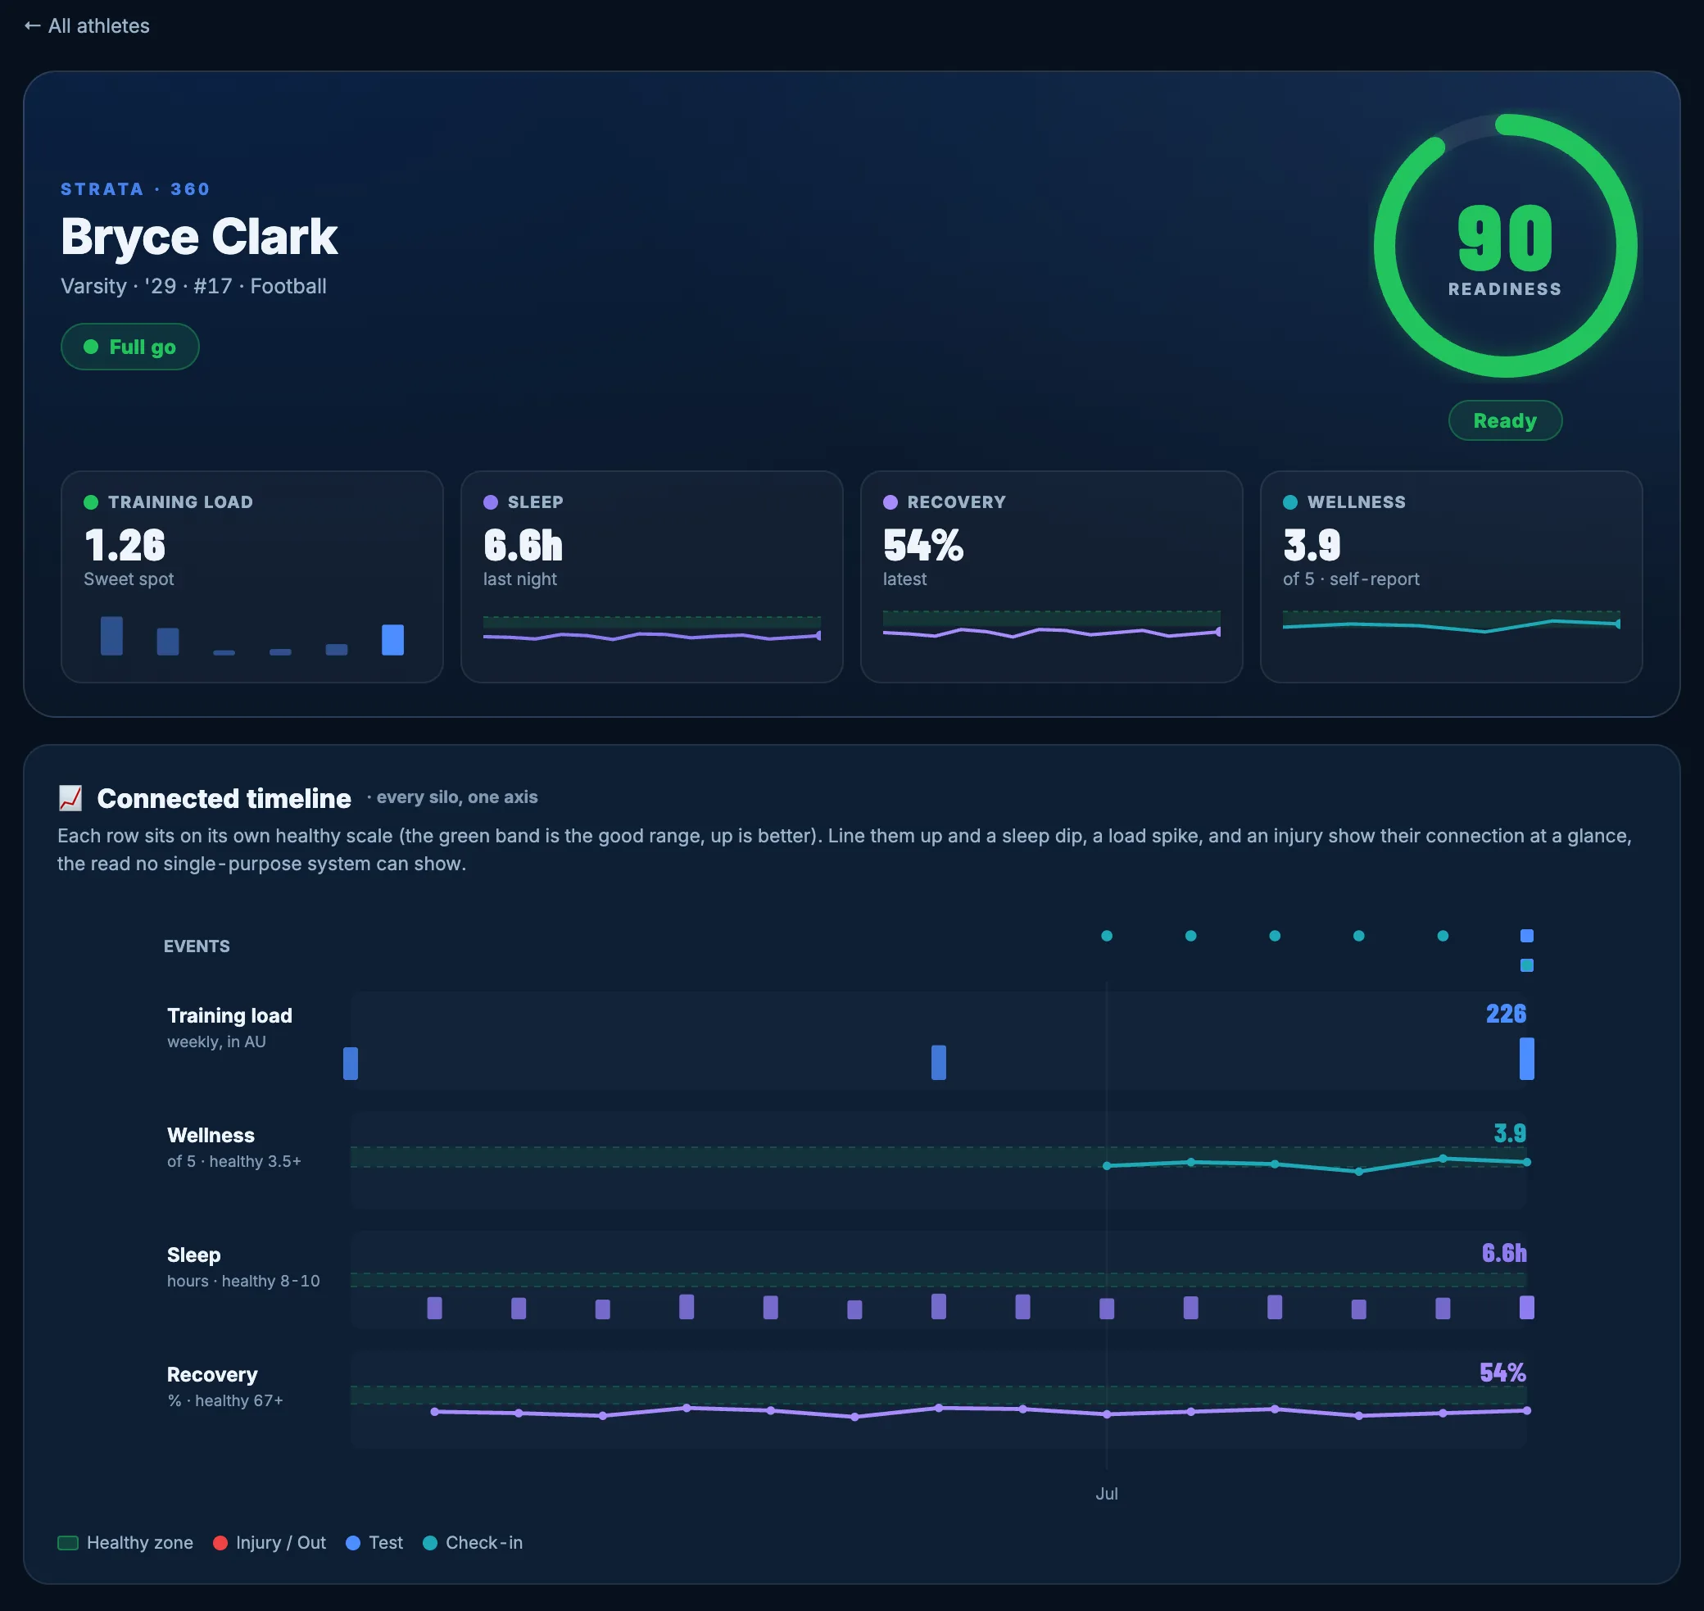The height and width of the screenshot is (1611, 1704).
Task: Click the purple dot beside Sleep card title
Action: [x=491, y=502]
